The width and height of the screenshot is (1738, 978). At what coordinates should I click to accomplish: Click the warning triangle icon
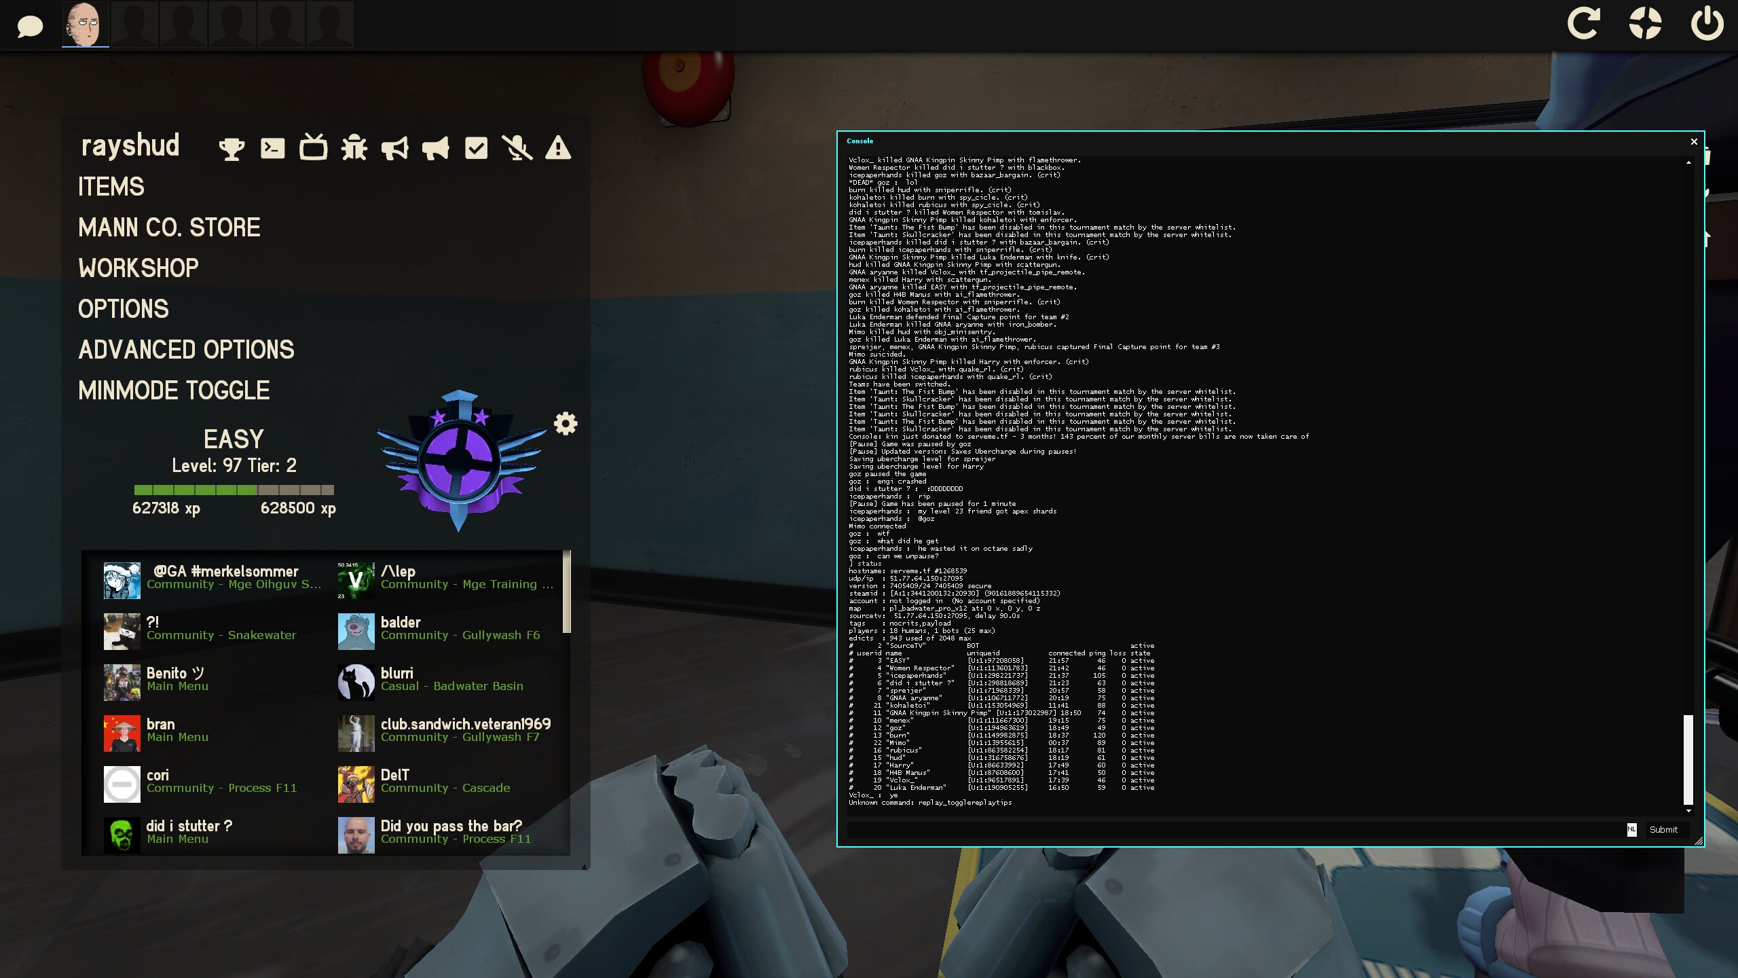[x=558, y=147]
